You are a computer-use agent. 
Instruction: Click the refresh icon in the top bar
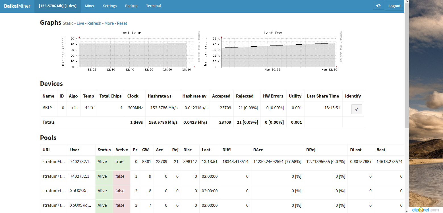(378, 6)
